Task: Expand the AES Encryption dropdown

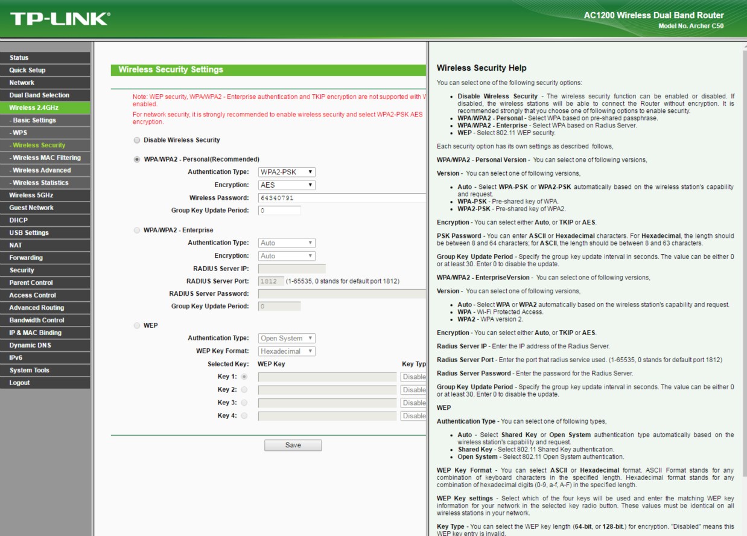Action: 287,185
